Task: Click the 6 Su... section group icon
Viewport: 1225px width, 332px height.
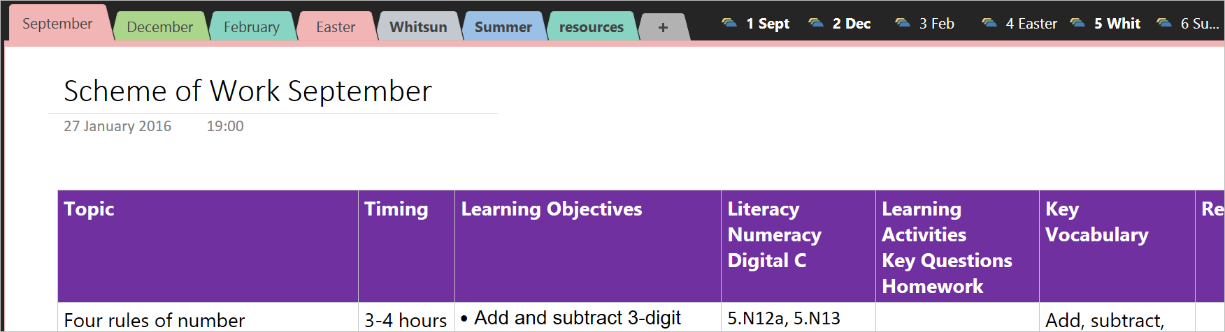Action: point(1164,23)
